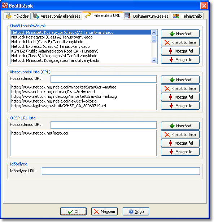This screenshot has height=223, width=214.
Task: Select NetLock Kozjegyzoi (Class A) Tanusitvanykiado
Action: 81,37
